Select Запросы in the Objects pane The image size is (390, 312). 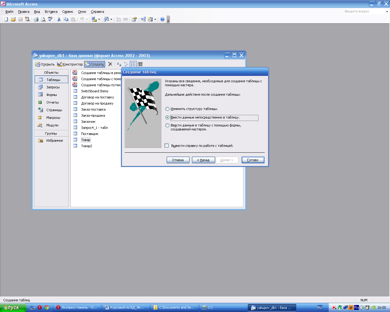coord(51,87)
